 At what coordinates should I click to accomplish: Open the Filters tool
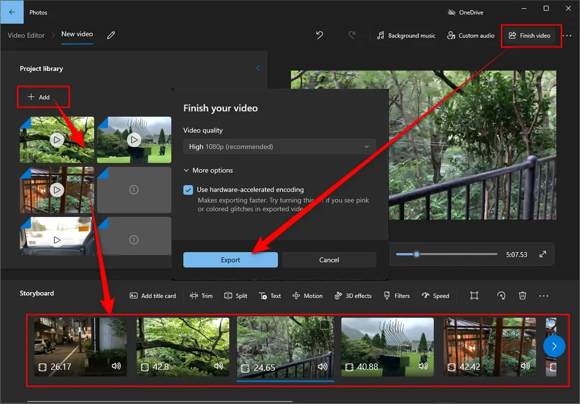(397, 296)
